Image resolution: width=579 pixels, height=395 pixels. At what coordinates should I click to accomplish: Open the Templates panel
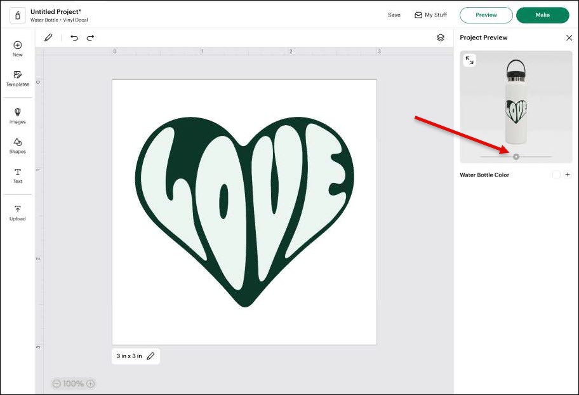17,78
